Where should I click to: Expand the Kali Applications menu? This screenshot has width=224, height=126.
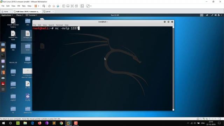7,15
